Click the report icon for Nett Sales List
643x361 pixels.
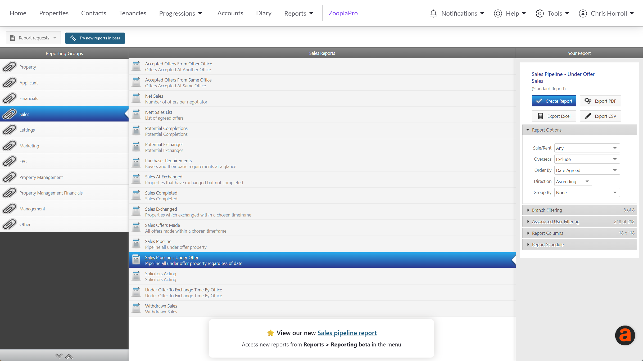point(136,115)
